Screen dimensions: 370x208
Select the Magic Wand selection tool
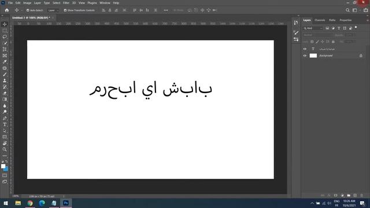tap(5, 43)
